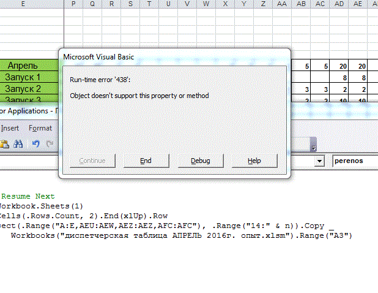Open the Insert menu
Screen dimensions: 378x293
(x=10, y=128)
